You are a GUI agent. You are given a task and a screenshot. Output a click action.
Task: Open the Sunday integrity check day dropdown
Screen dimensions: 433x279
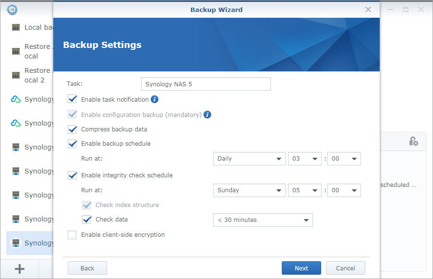tap(249, 190)
